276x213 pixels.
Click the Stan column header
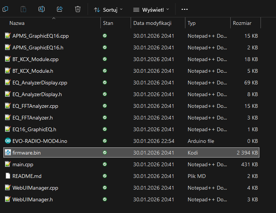(108, 23)
